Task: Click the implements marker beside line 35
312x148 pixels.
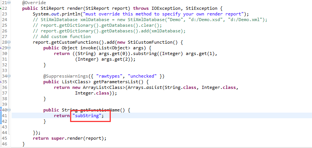Action: (1, 82)
